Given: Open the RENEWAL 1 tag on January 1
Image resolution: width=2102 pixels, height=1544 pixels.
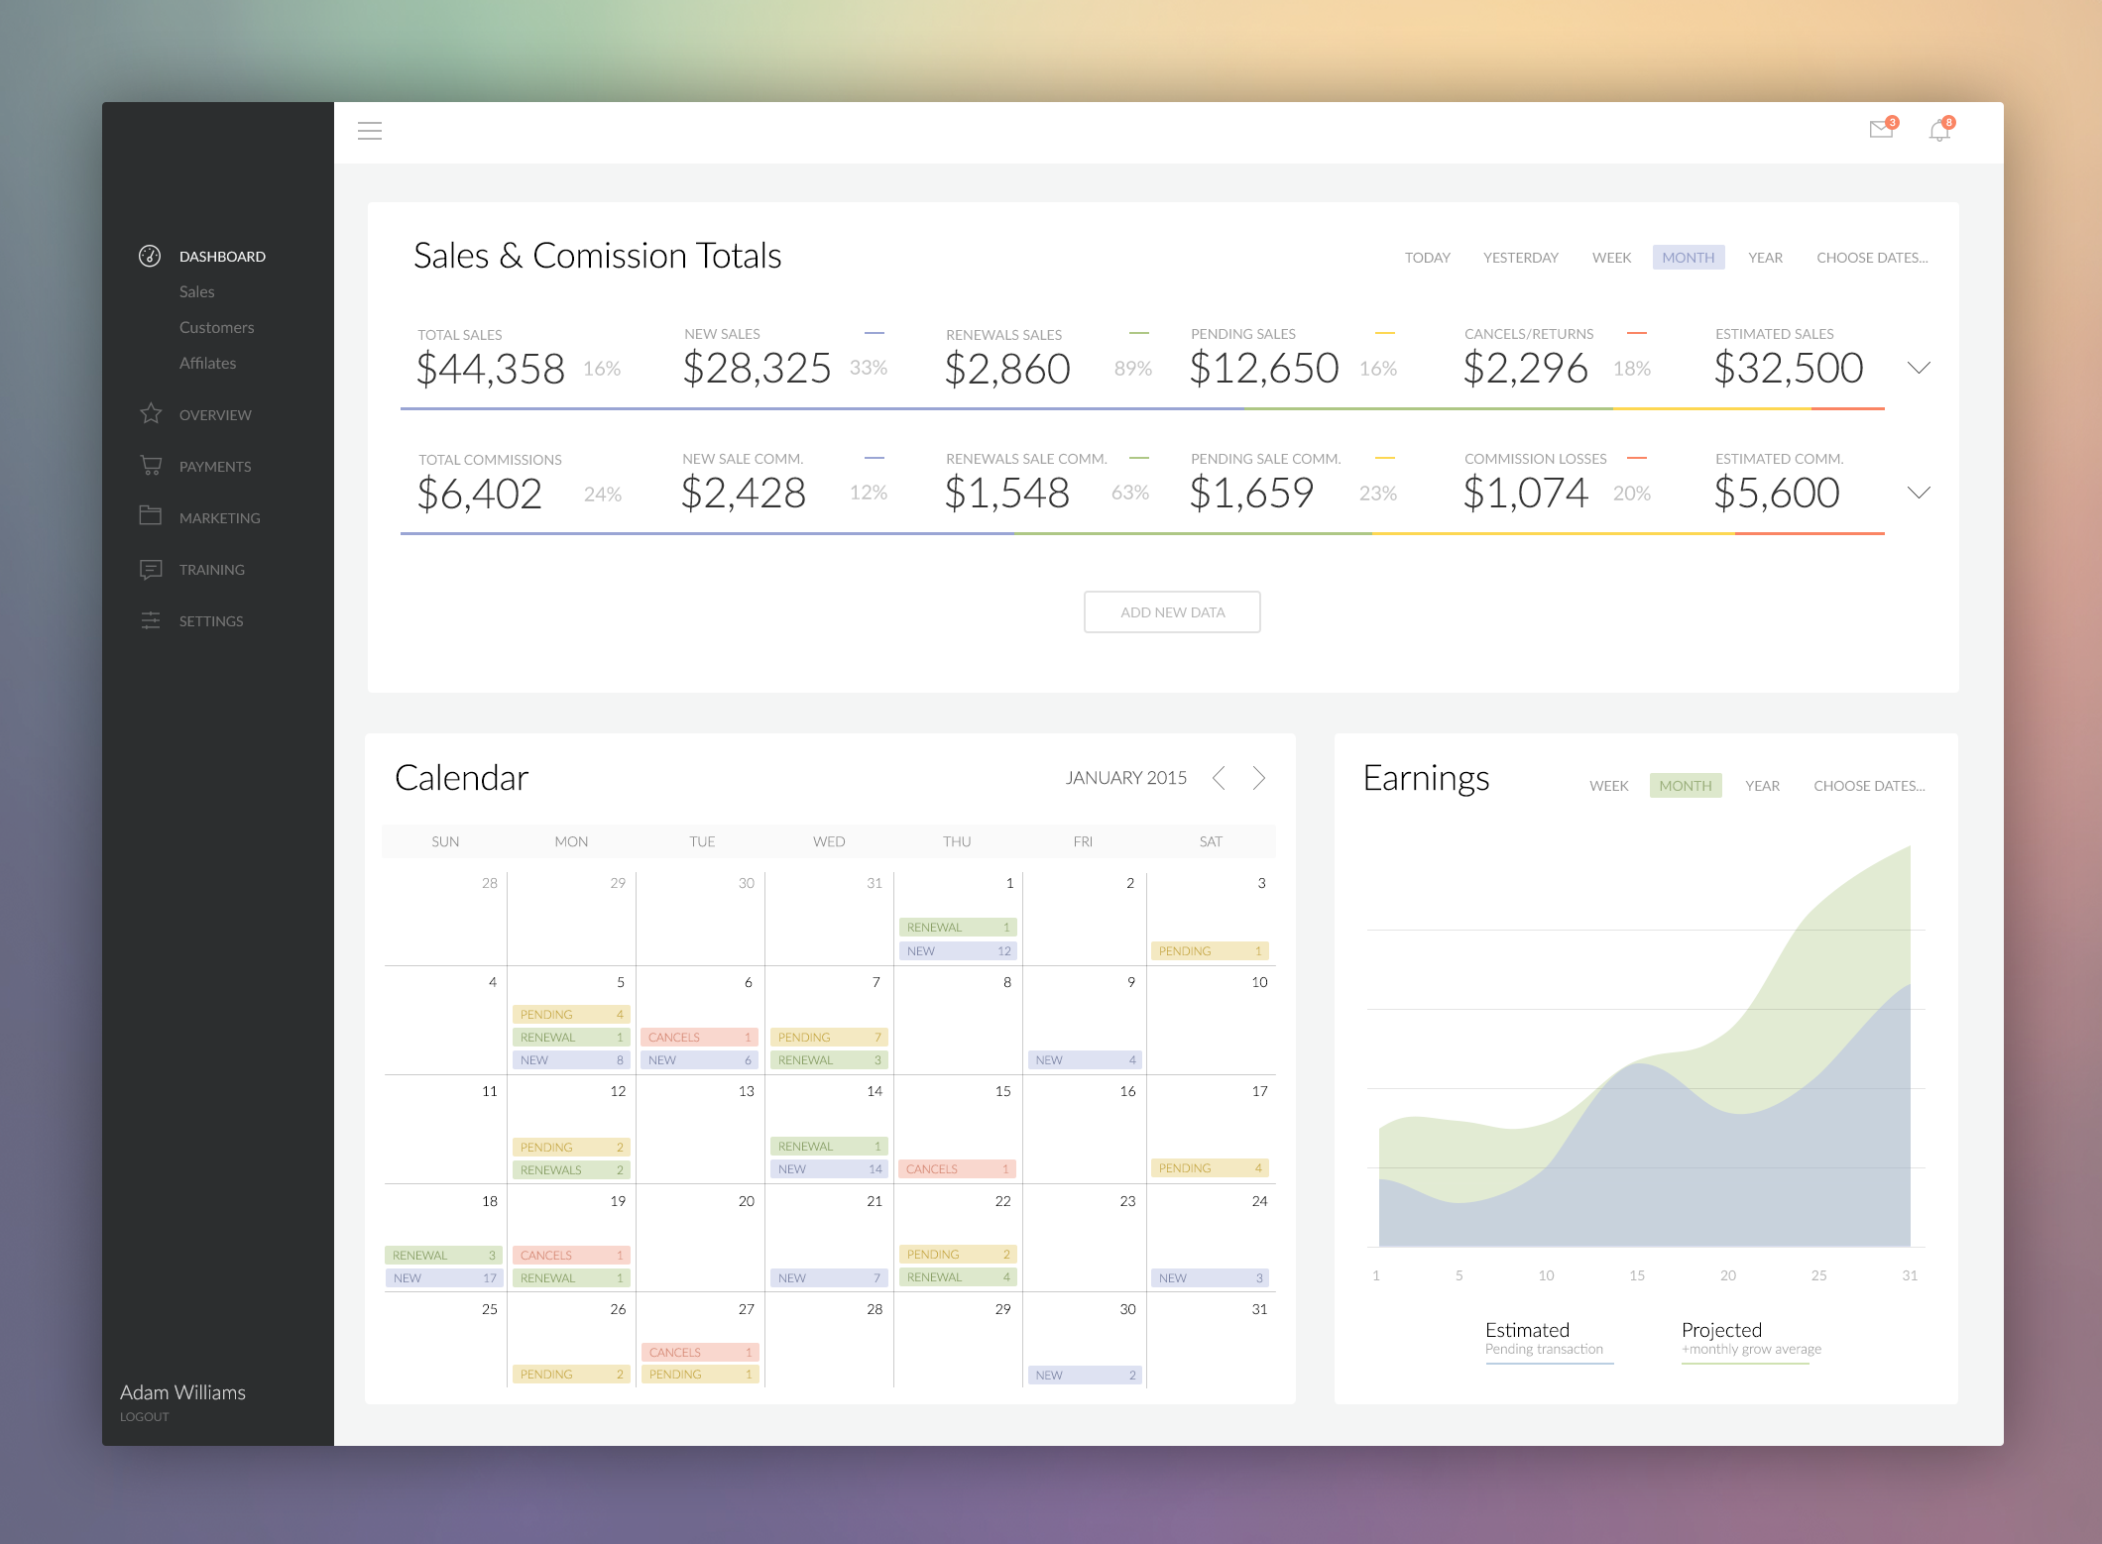Looking at the screenshot, I should coord(958,927).
